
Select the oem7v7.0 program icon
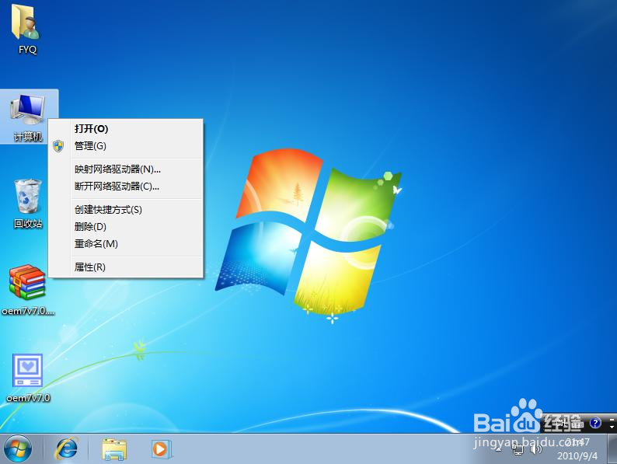[27, 378]
